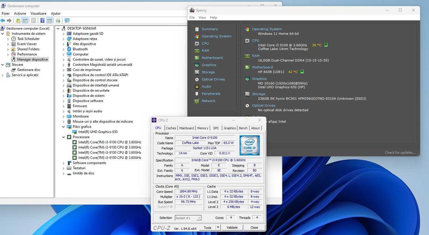Open Speccy's File menu
Screen dimensions: 429x235
(192, 18)
